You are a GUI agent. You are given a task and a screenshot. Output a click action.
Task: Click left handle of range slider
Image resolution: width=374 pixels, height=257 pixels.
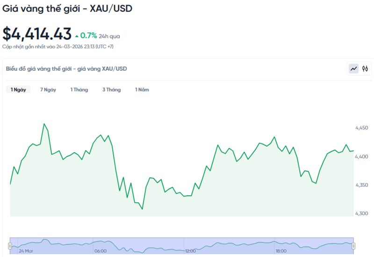10,246
